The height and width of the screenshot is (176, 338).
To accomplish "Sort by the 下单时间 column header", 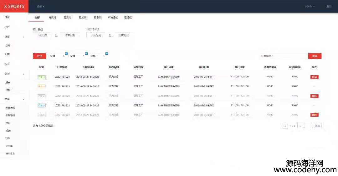I will [88, 67].
